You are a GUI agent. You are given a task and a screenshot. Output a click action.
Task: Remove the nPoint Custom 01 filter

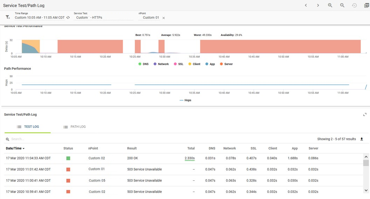tap(164, 18)
